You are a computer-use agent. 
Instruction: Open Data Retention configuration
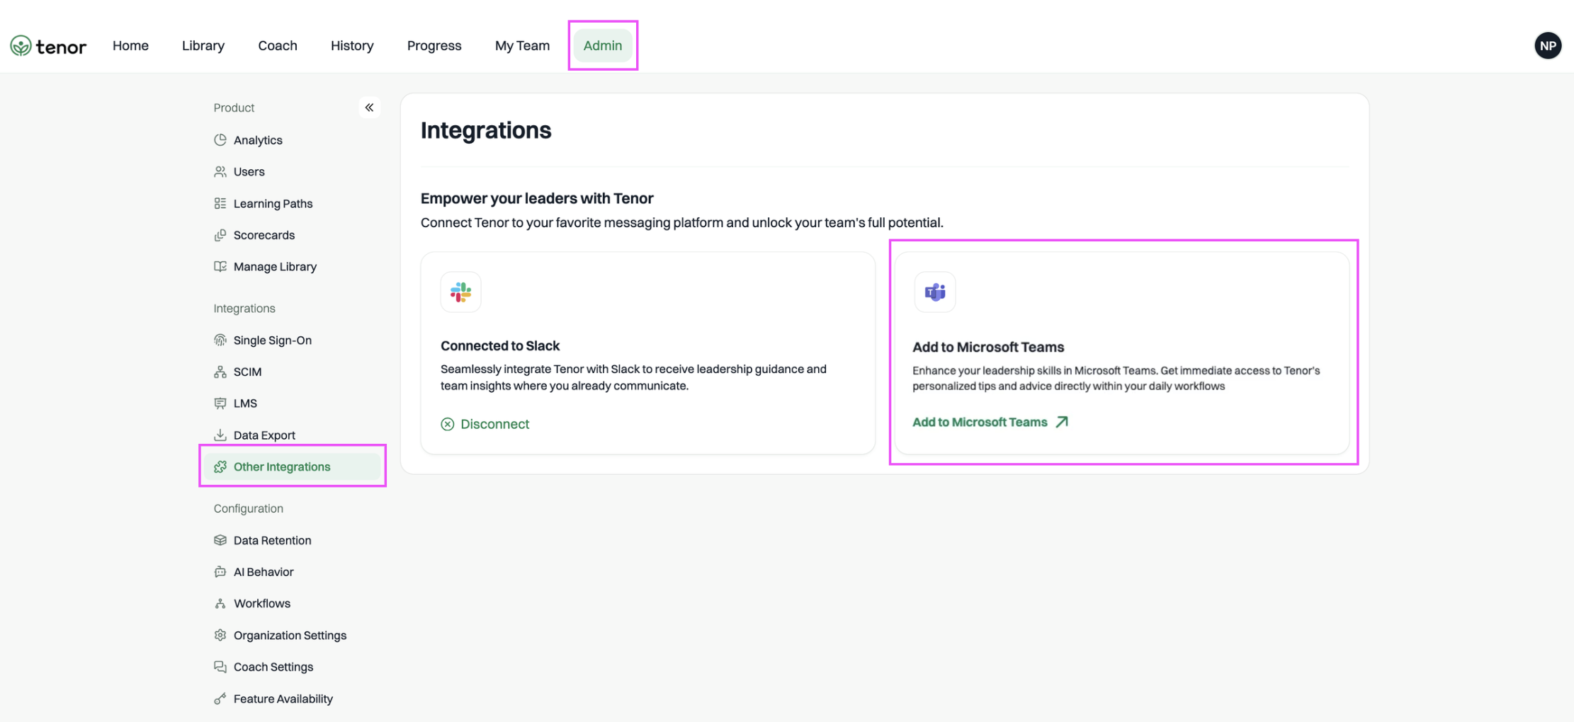[292, 541]
